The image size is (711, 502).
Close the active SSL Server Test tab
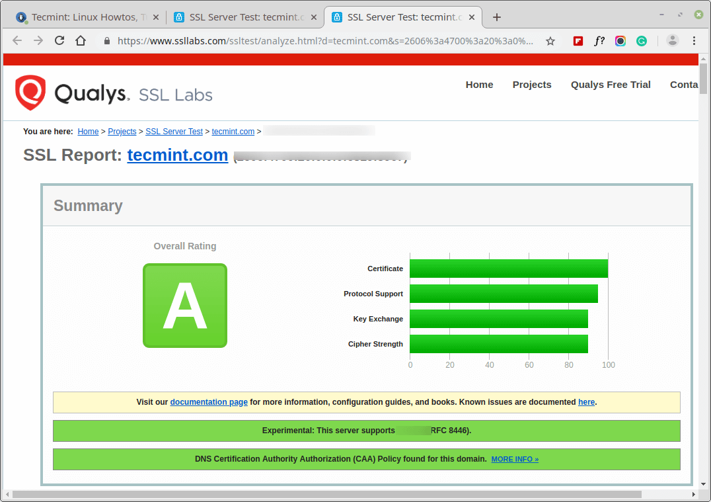(x=472, y=17)
